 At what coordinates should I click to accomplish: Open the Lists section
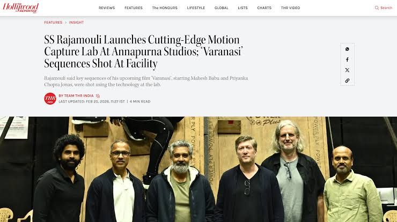[242, 8]
